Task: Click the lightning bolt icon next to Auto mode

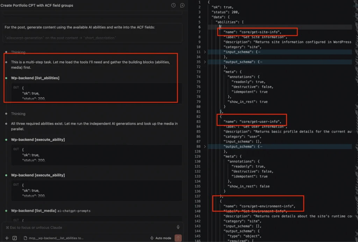Action: click(x=152, y=238)
